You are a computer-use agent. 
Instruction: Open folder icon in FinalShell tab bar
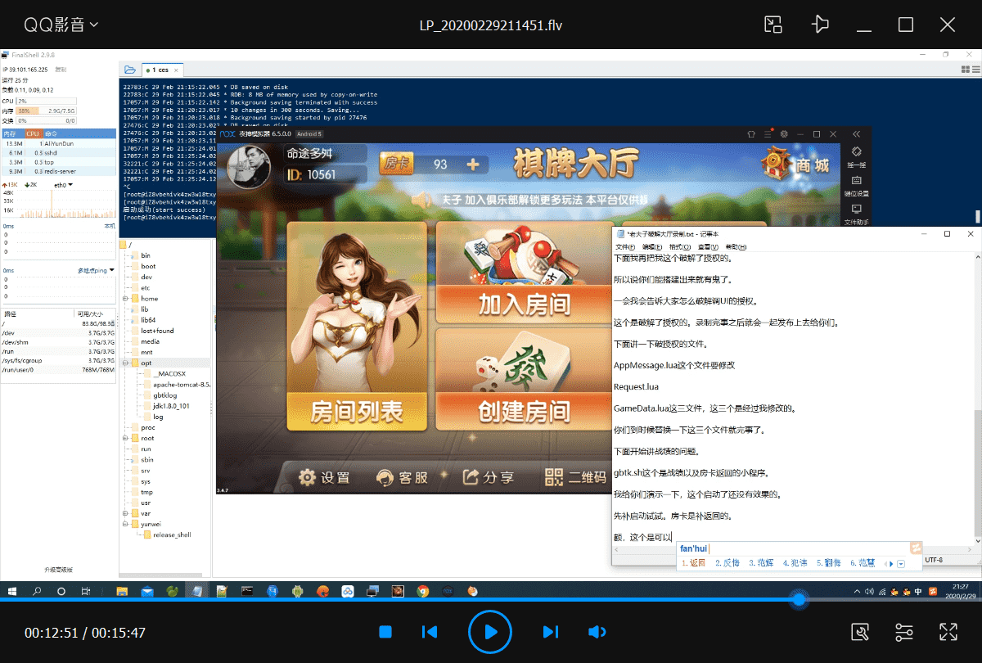129,70
